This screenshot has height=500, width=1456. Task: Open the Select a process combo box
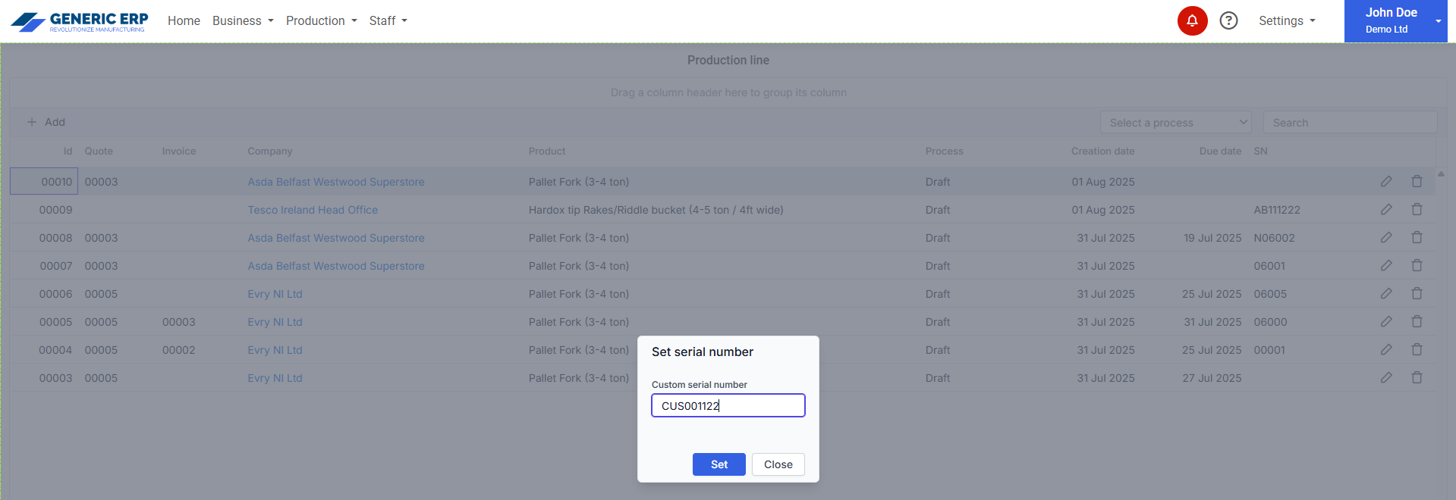coord(1175,123)
